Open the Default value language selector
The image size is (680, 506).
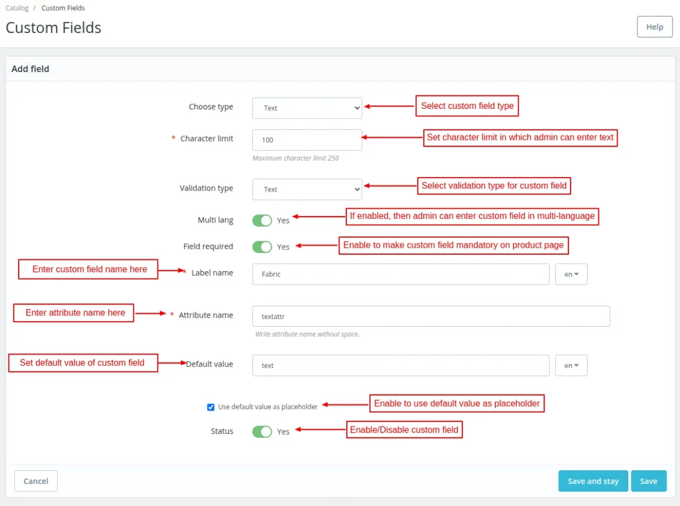coord(571,365)
